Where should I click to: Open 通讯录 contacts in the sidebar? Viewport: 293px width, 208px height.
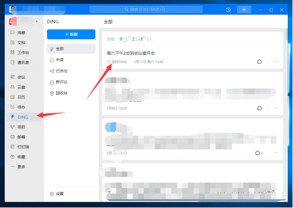click(x=20, y=62)
